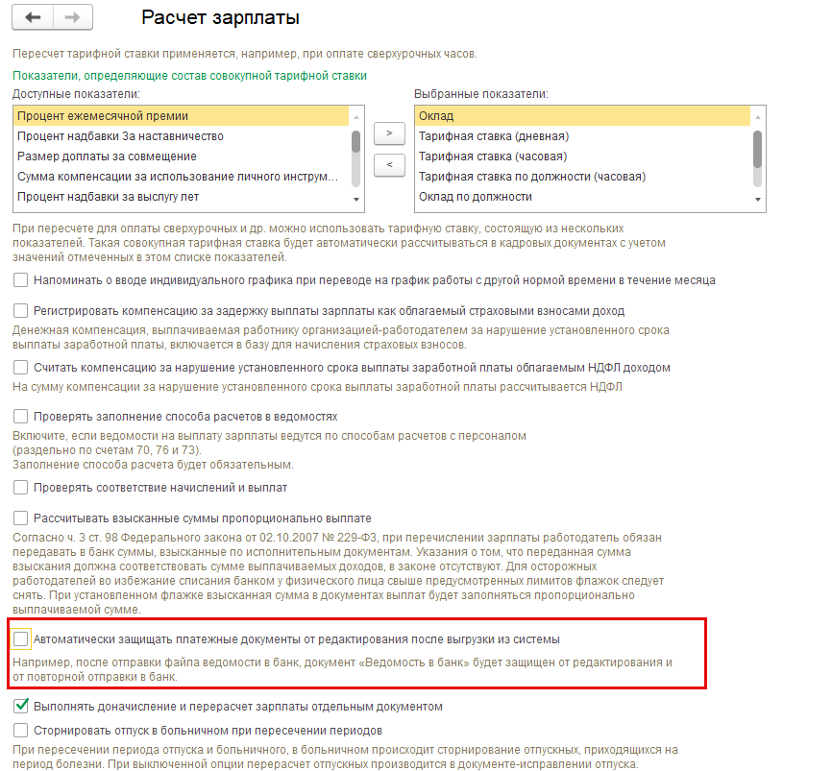The height and width of the screenshot is (771, 832).
Task: Toggle 'Автоматически защищать платежные документы' checkbox
Action: [x=21, y=639]
